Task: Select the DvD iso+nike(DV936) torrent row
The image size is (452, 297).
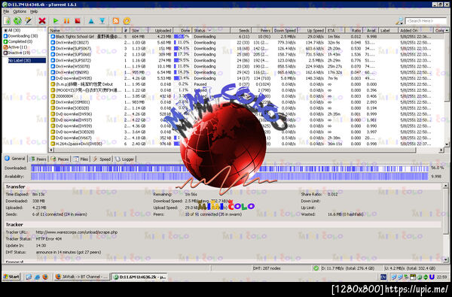Action: [246, 114]
